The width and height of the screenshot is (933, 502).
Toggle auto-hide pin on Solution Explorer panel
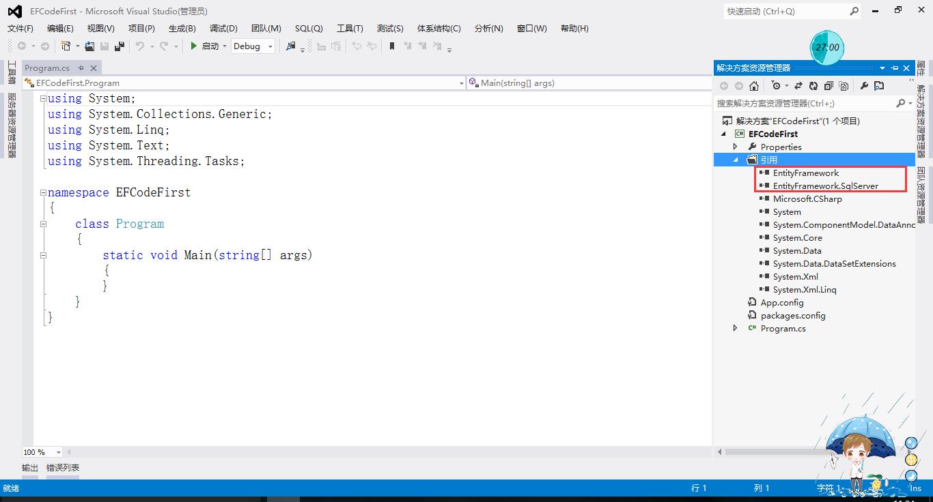tap(895, 68)
